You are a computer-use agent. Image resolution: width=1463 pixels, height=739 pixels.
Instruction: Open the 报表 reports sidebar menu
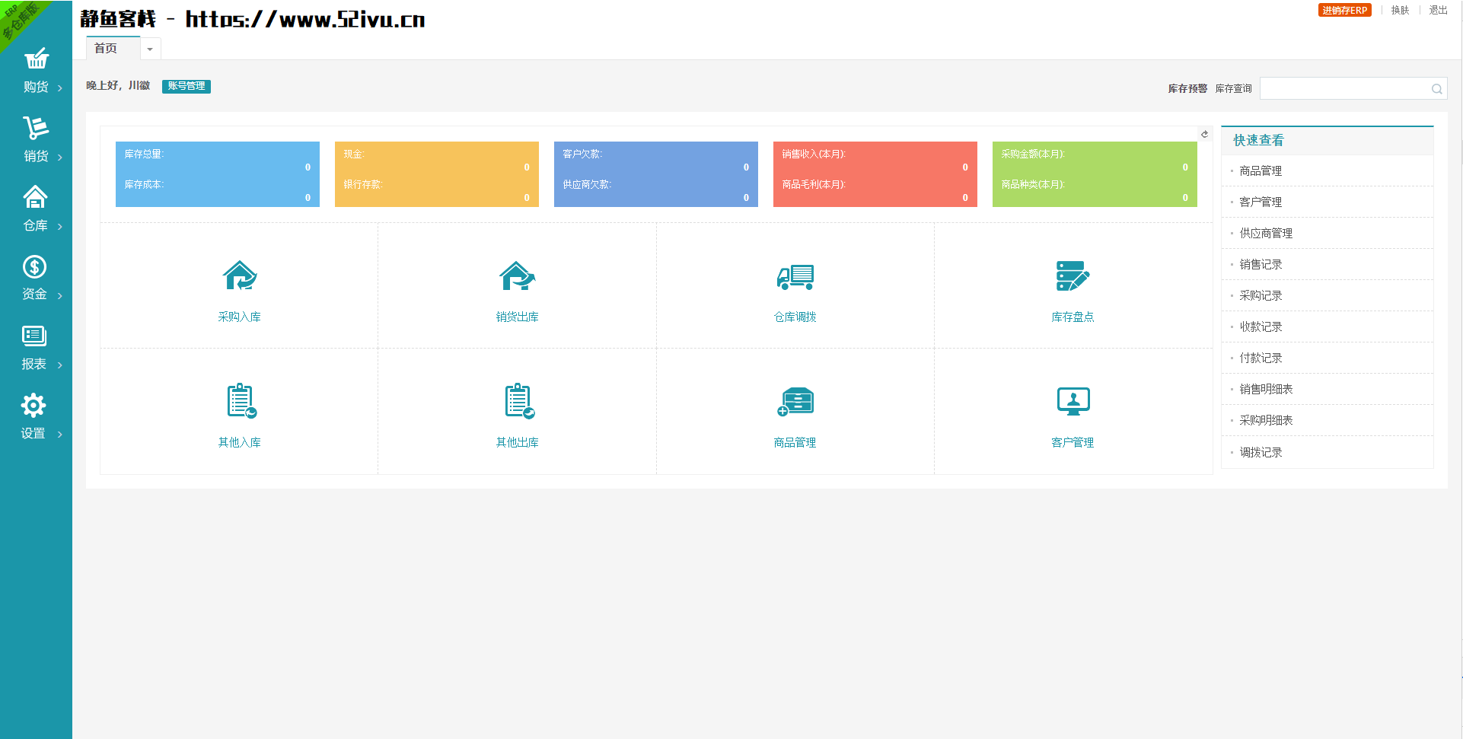36,348
